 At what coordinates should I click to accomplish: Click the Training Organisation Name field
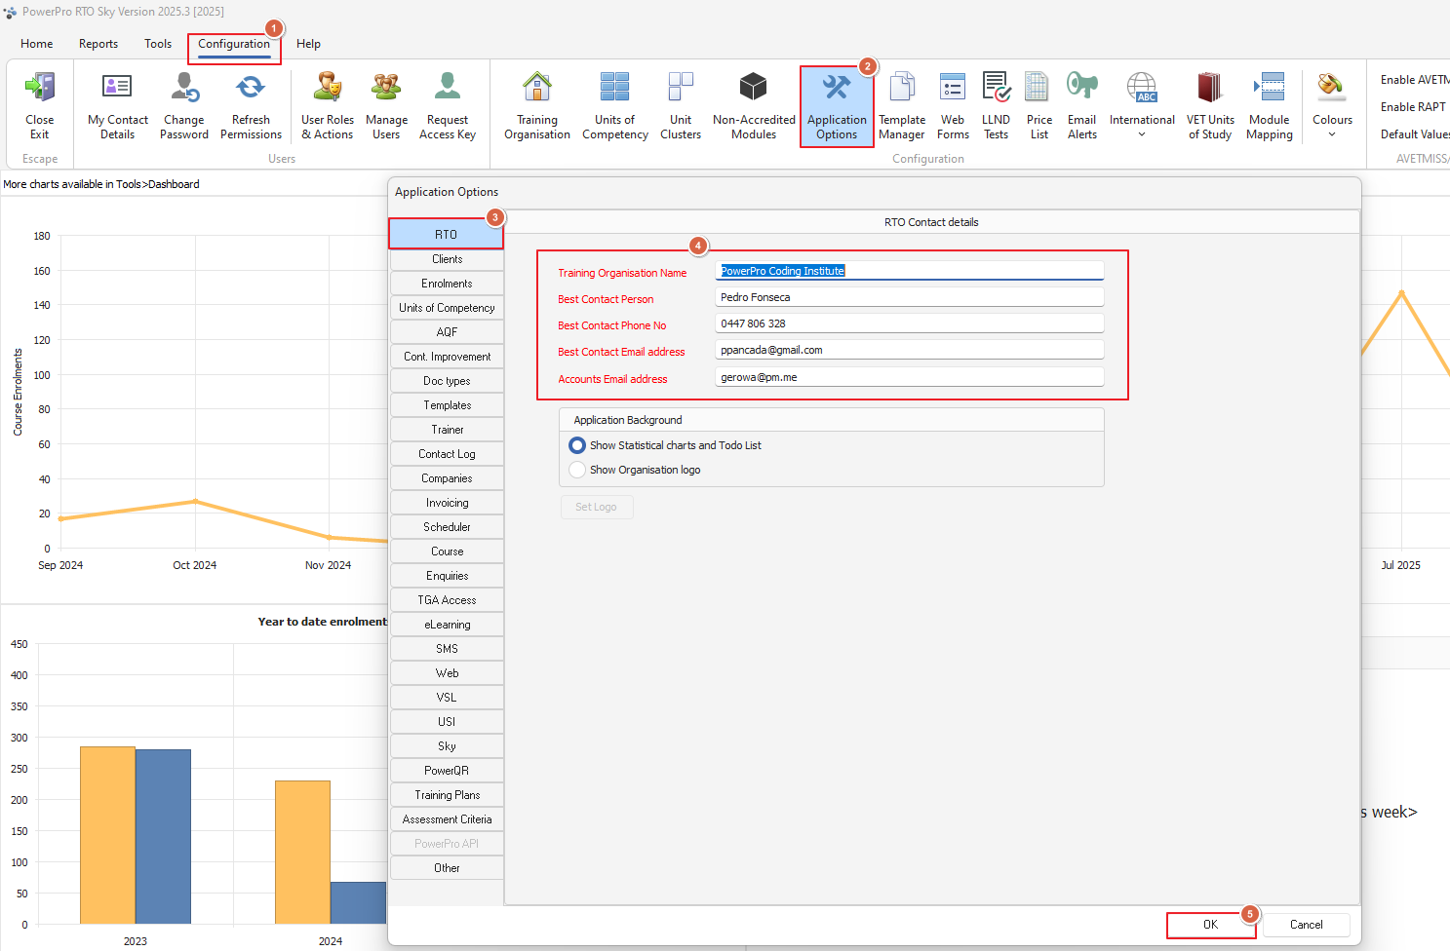coord(910,271)
